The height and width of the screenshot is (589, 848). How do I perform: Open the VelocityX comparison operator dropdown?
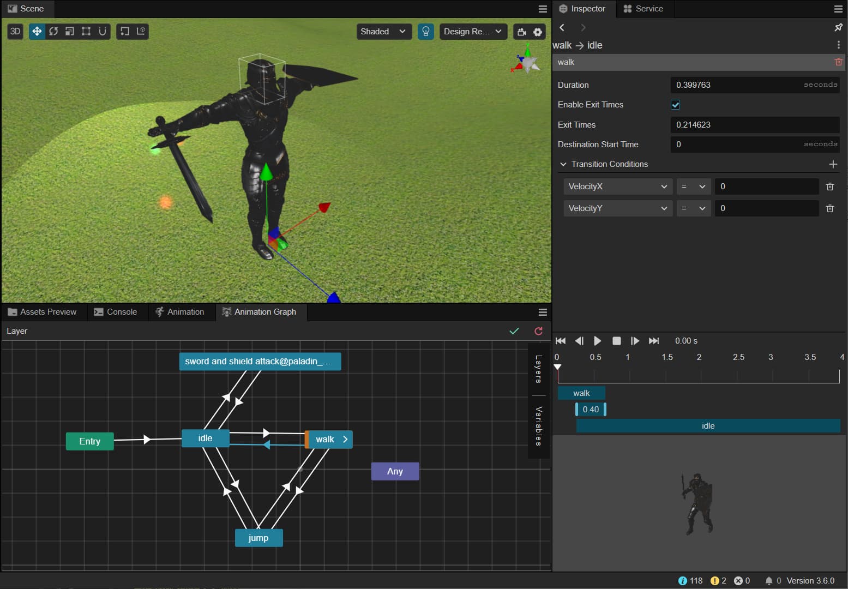[x=693, y=187]
